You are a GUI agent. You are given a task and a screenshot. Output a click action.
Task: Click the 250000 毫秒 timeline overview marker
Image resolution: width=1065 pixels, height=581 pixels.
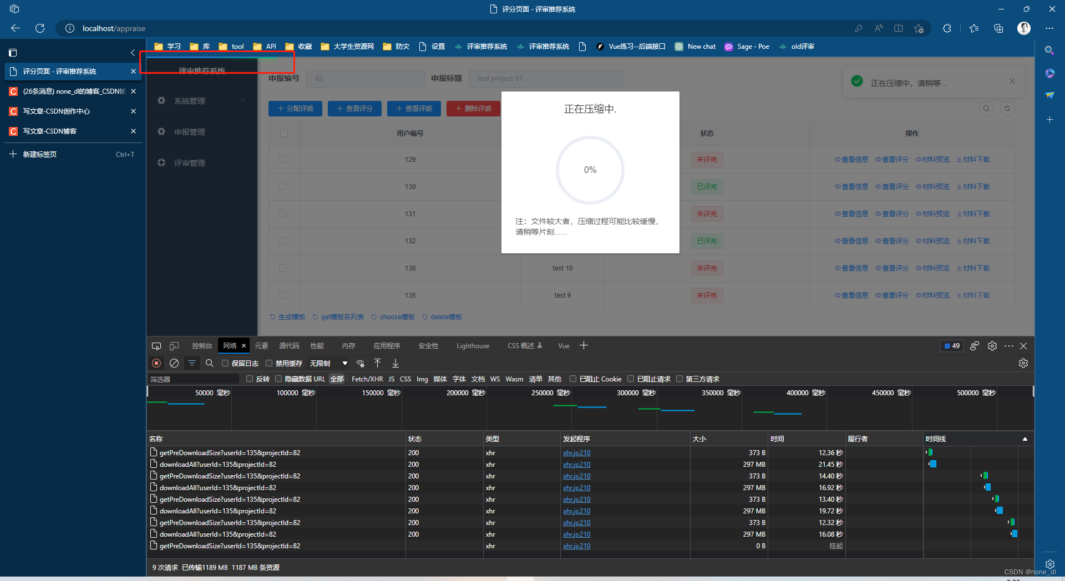pyautogui.click(x=550, y=393)
